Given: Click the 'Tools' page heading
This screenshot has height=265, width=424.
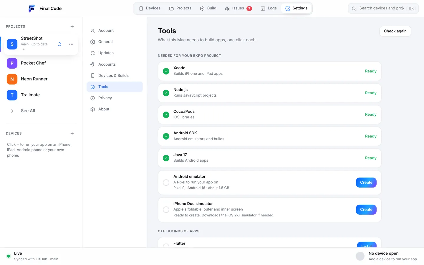Looking at the screenshot, I should click(167, 31).
